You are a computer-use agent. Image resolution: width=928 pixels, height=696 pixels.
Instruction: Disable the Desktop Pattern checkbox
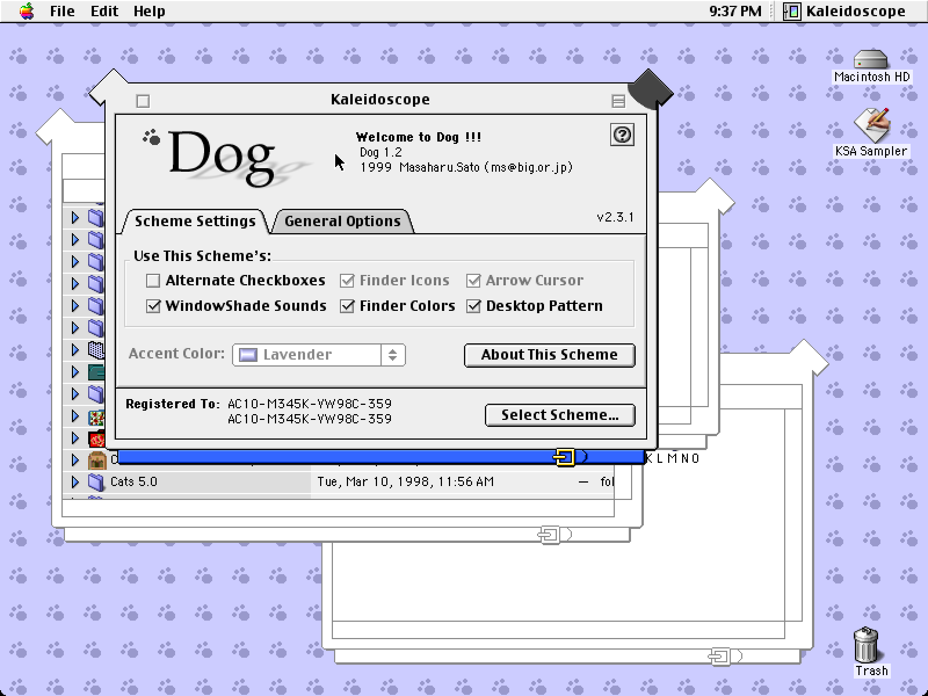(473, 306)
